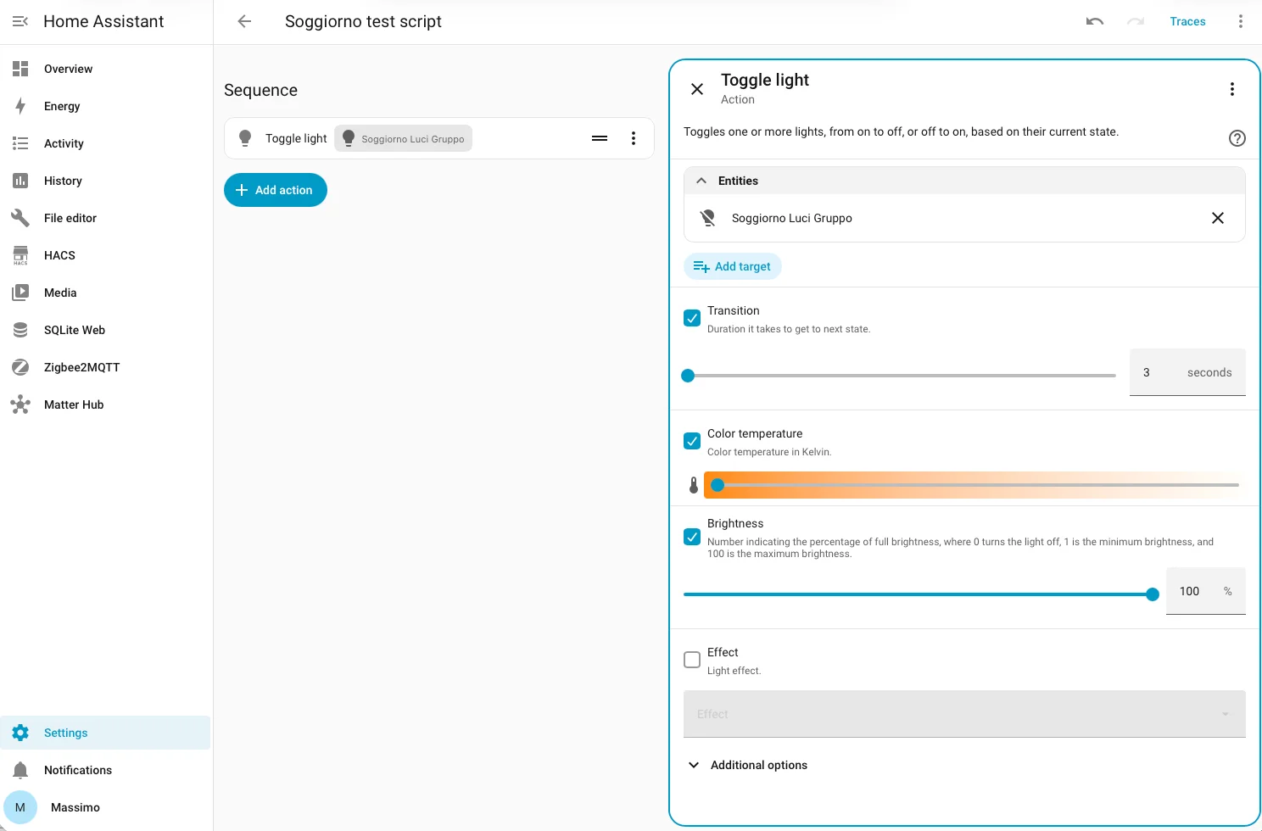The width and height of the screenshot is (1262, 831).
Task: Click the drag handle on Toggle light row
Action: (x=600, y=138)
